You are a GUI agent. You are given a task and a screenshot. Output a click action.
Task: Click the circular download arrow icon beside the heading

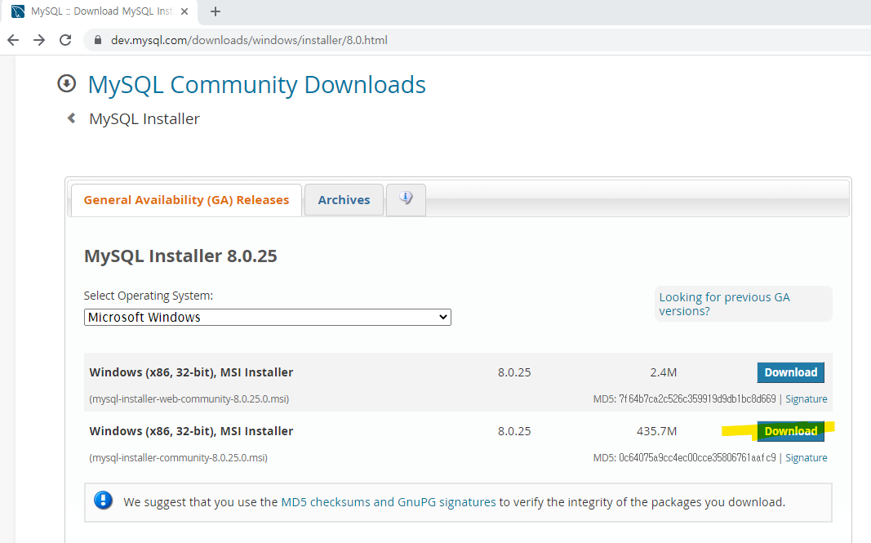tap(67, 83)
